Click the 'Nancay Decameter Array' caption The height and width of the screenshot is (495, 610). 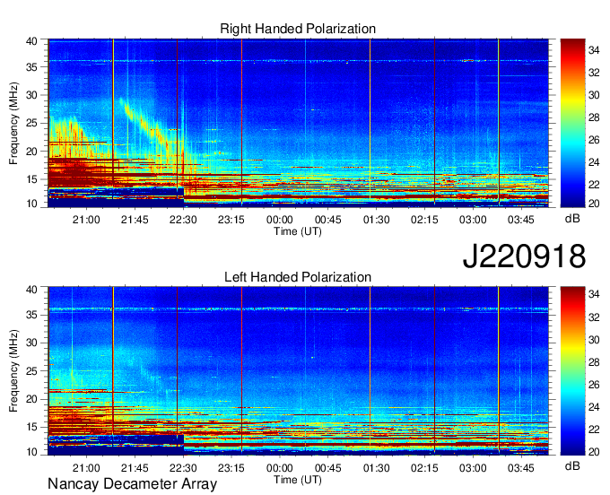(132, 484)
